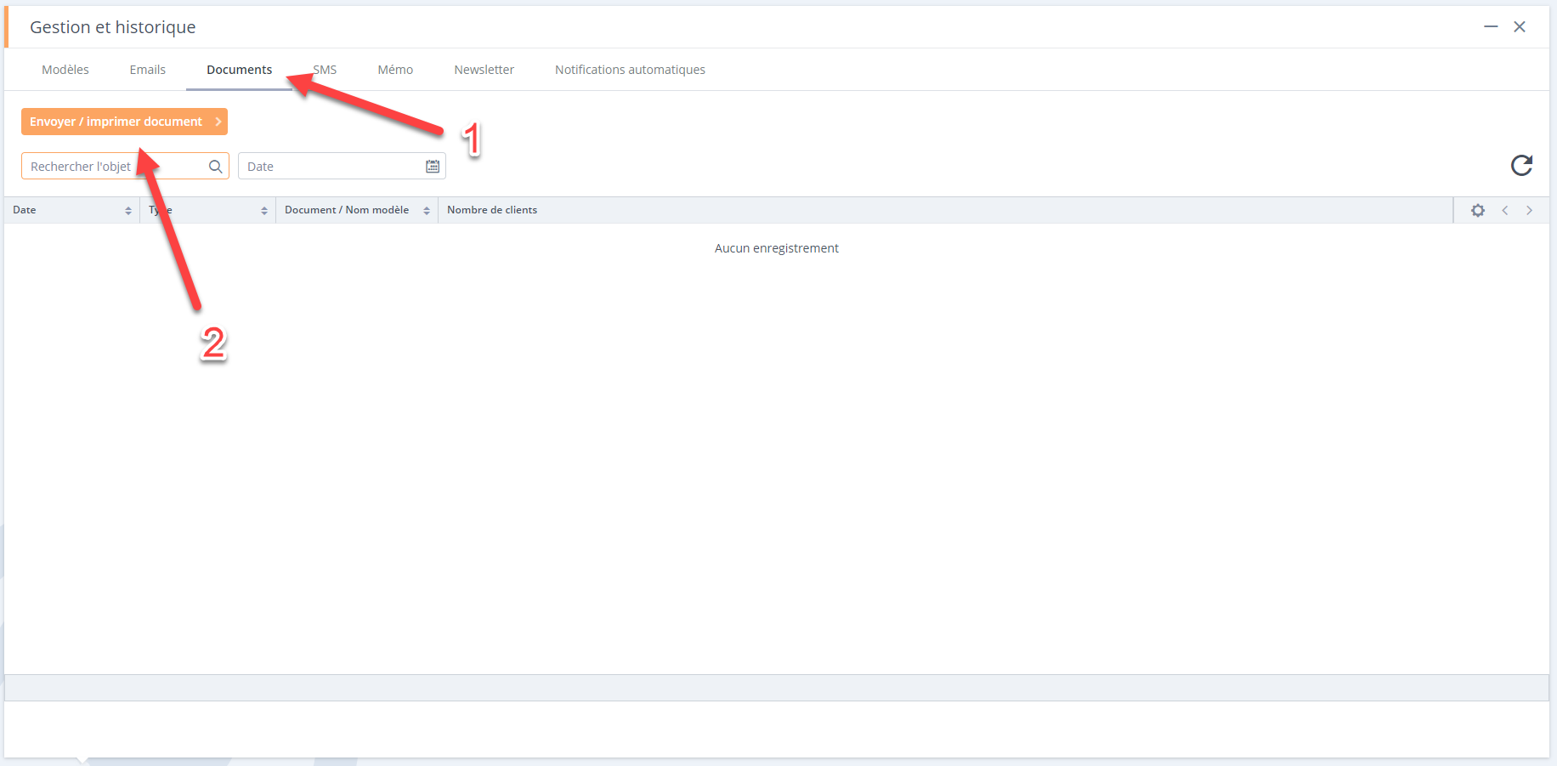Show the Notifications automatiques tab
Screen dimensions: 1557x766
630,70
